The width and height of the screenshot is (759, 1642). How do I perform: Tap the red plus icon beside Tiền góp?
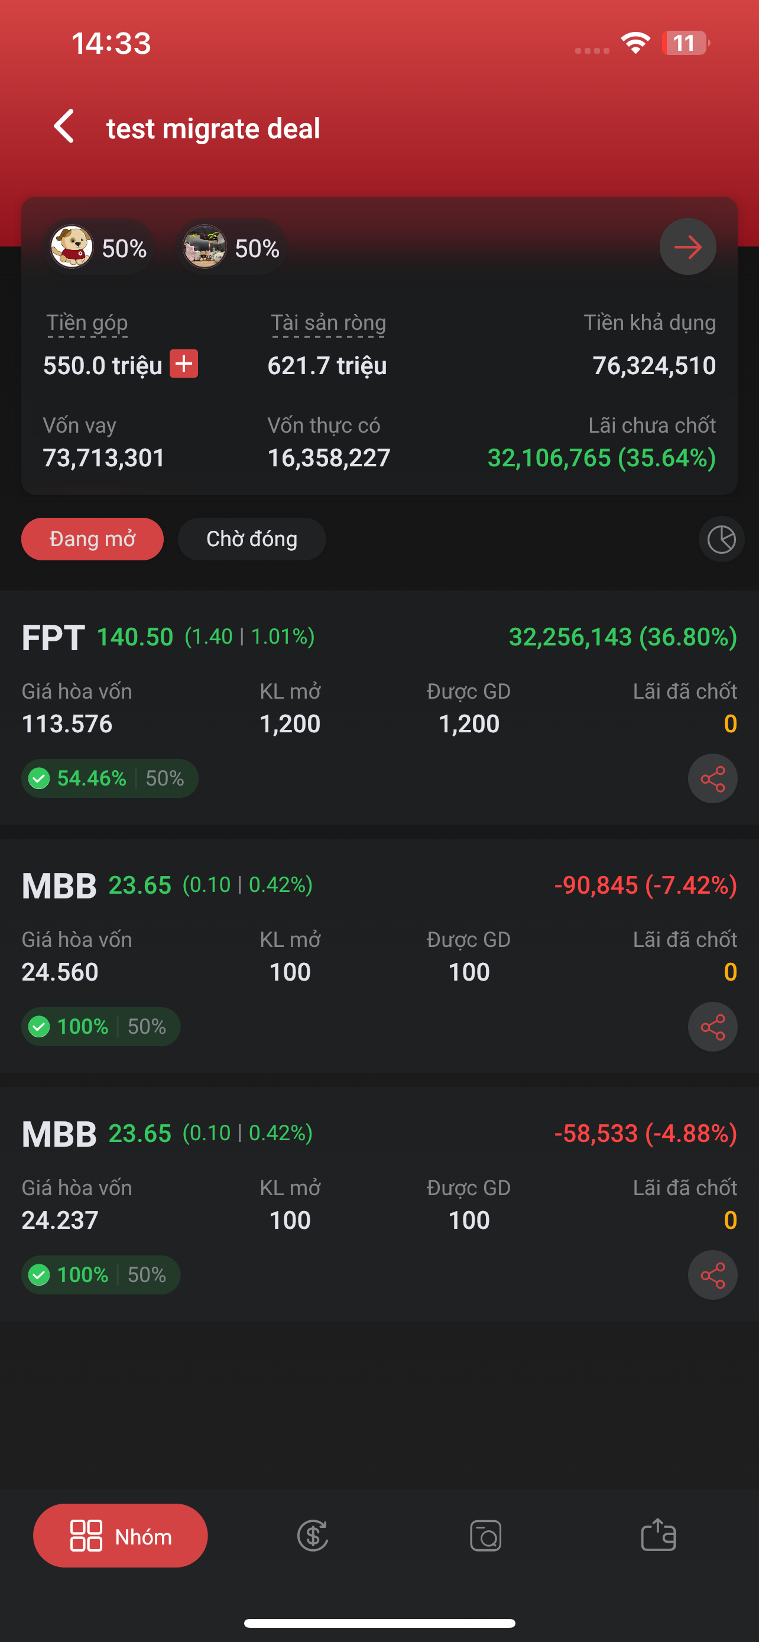pos(183,364)
